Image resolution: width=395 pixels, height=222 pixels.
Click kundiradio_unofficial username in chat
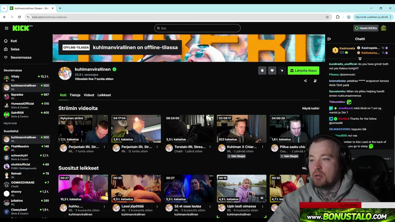pos(343,64)
